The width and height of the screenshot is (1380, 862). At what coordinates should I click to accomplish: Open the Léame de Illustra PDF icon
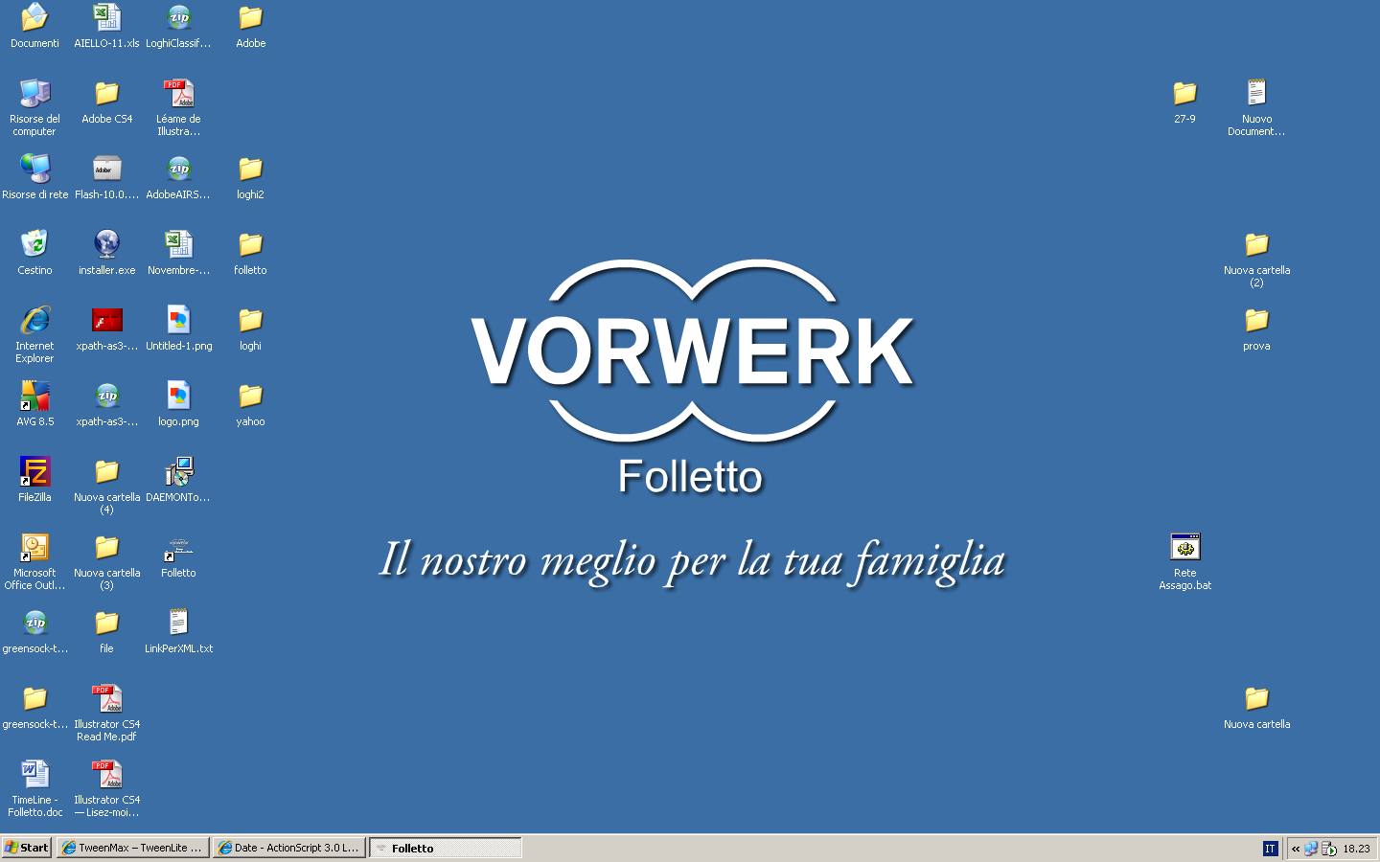pos(178,93)
